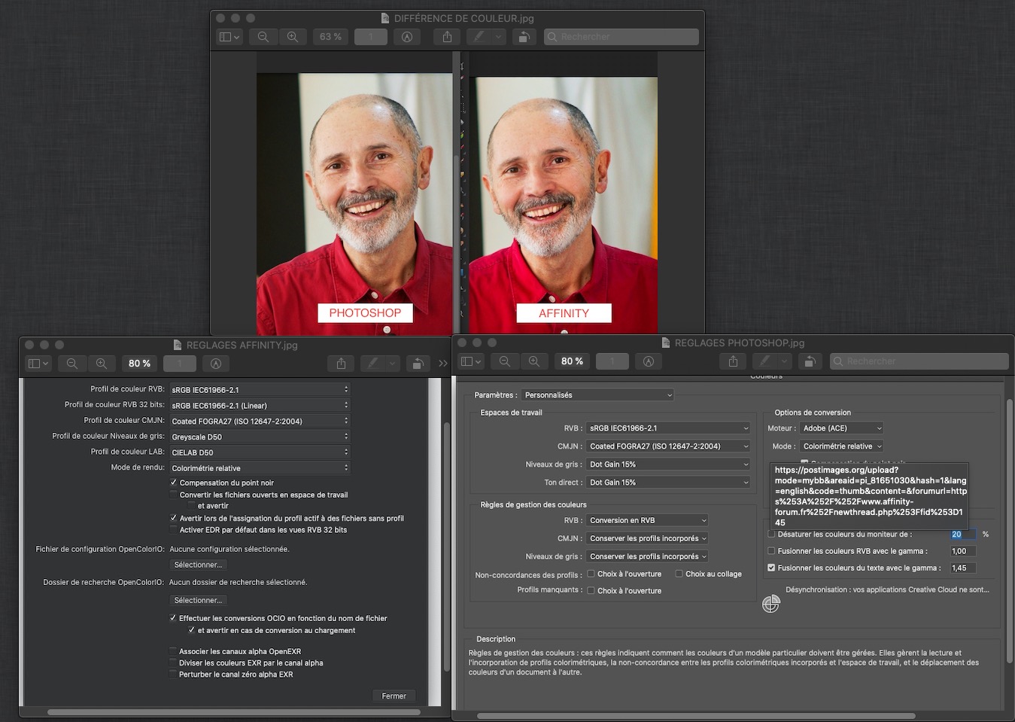1015x722 pixels.
Task: Click the globe sync icon in Photoshop settings
Action: pyautogui.click(x=771, y=604)
